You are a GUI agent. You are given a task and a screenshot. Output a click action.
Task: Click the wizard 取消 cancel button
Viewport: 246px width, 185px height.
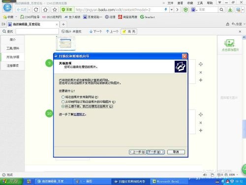pos(176,152)
